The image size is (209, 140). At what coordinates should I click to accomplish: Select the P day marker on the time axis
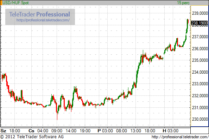[x=99, y=131]
